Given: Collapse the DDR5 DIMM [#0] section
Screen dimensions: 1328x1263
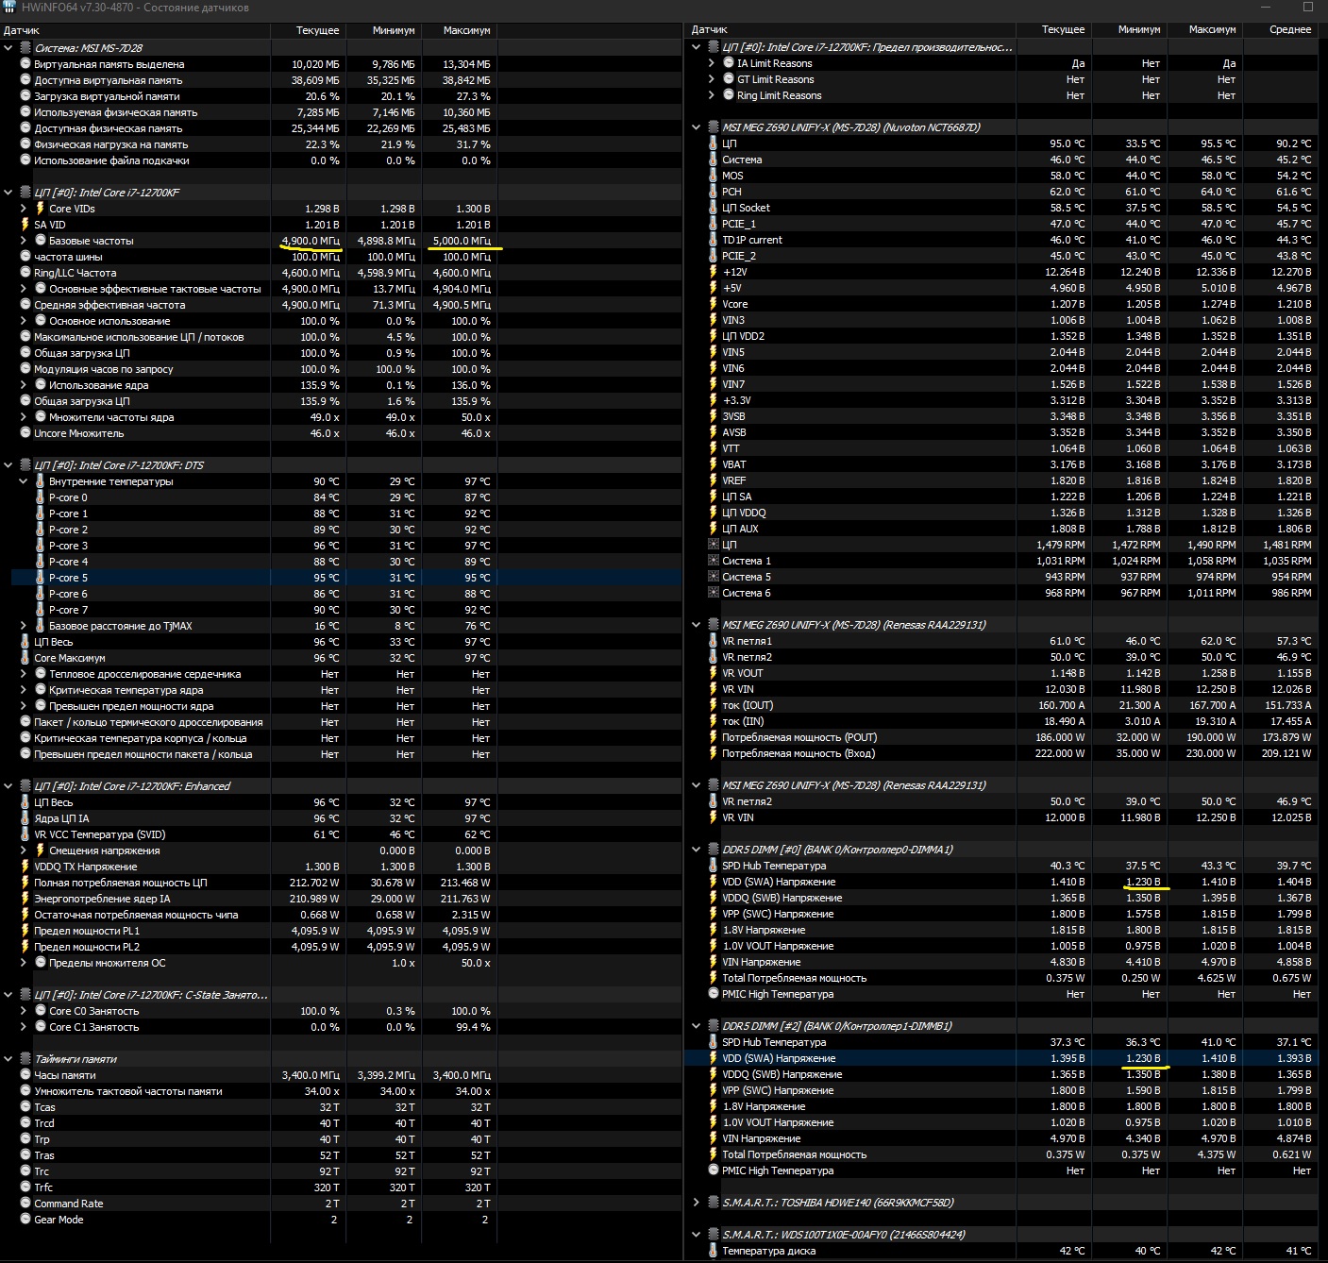Looking at the screenshot, I should 697,850.
